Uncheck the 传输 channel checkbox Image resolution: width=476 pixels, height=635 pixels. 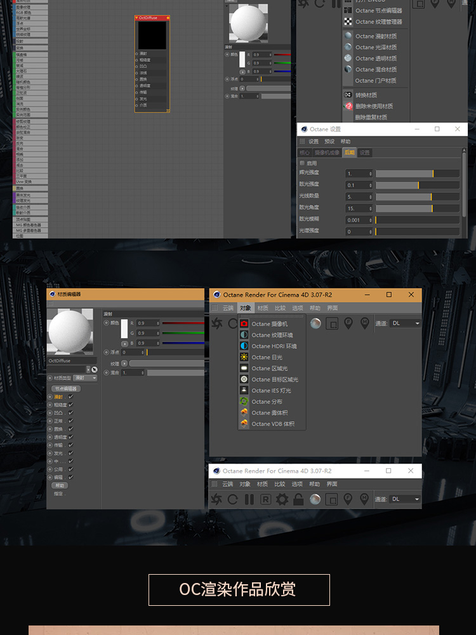coord(71,445)
